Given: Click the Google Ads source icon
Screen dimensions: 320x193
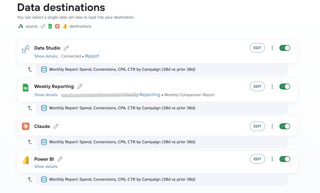Looking at the screenshot, I should point(21,26).
